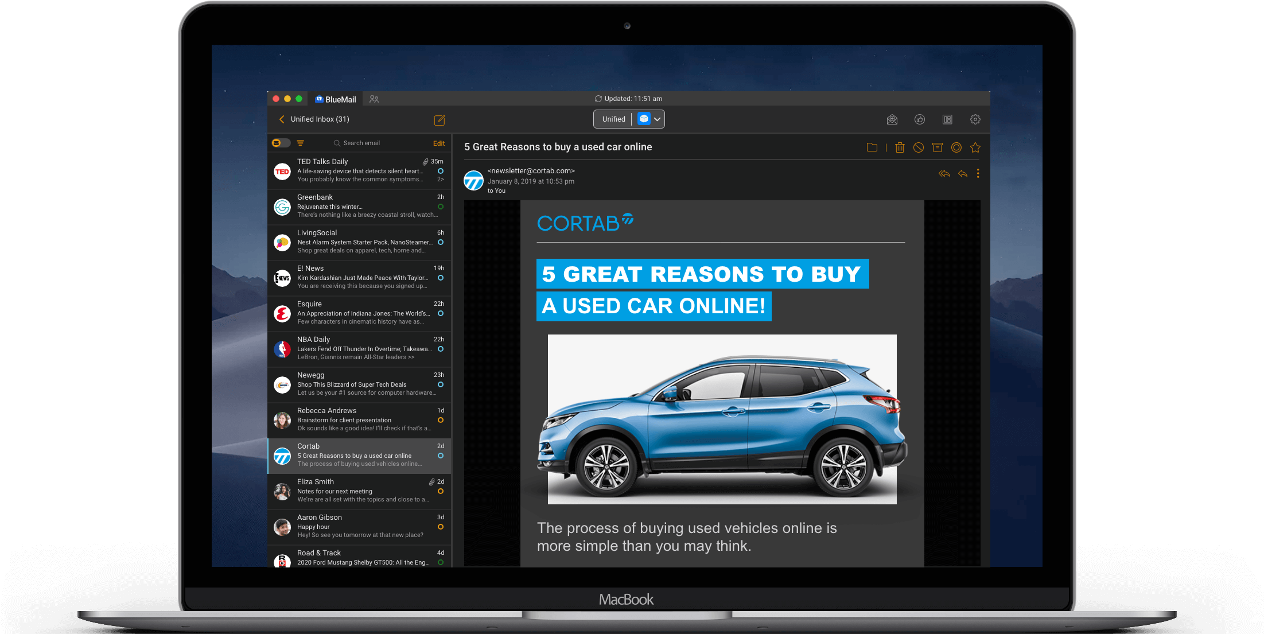The image size is (1264, 634).
Task: Compose a new email with the pencil icon
Action: (x=440, y=120)
